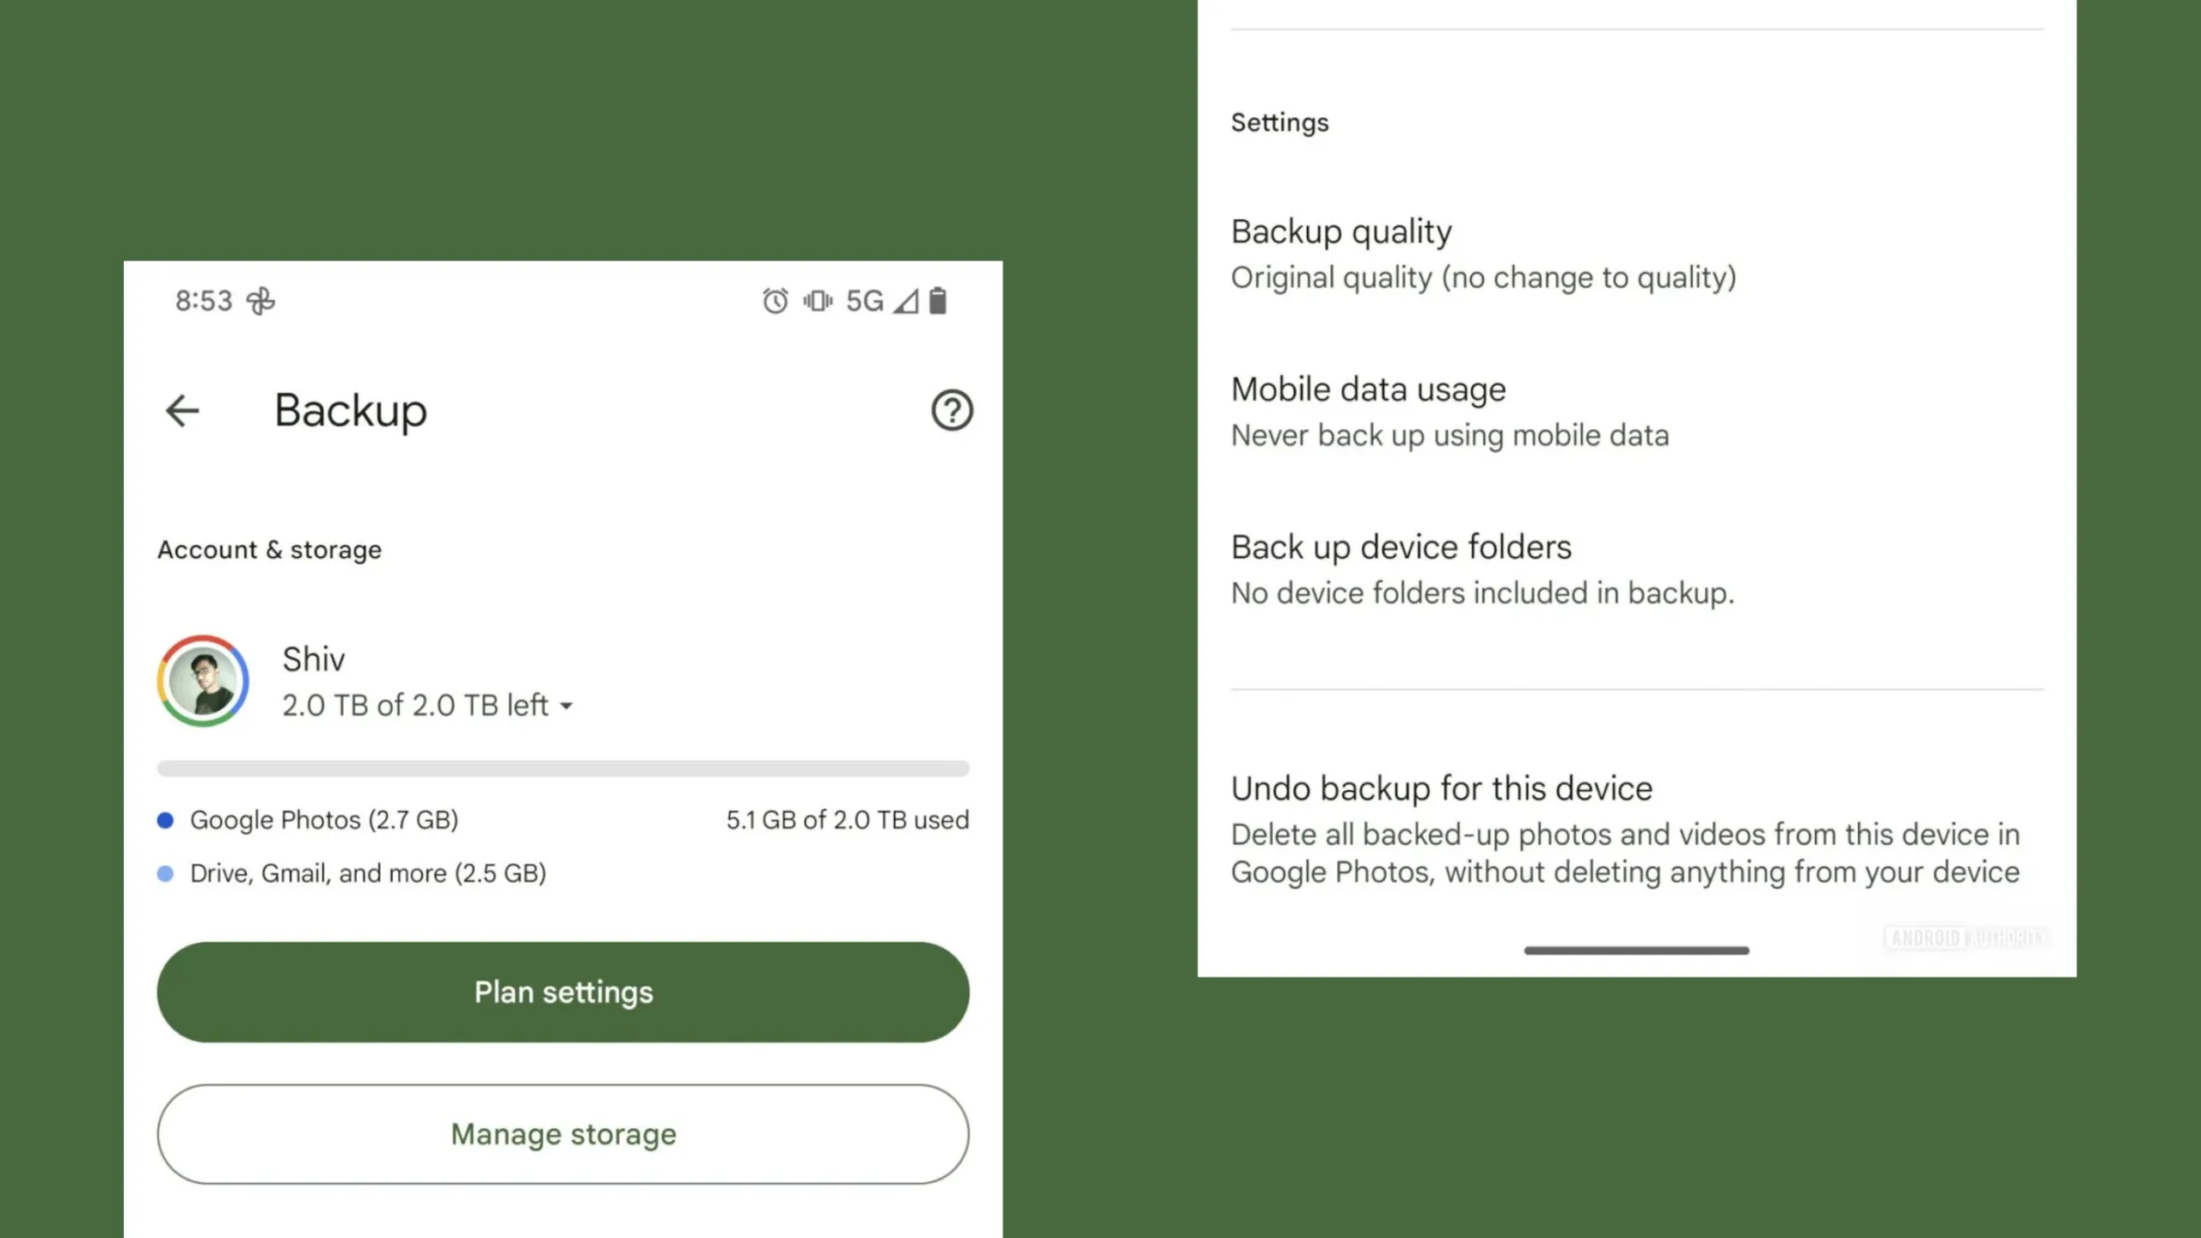The height and width of the screenshot is (1238, 2201).
Task: Select Drive, Gmail, and more (2.5 GB)
Action: coord(368,873)
